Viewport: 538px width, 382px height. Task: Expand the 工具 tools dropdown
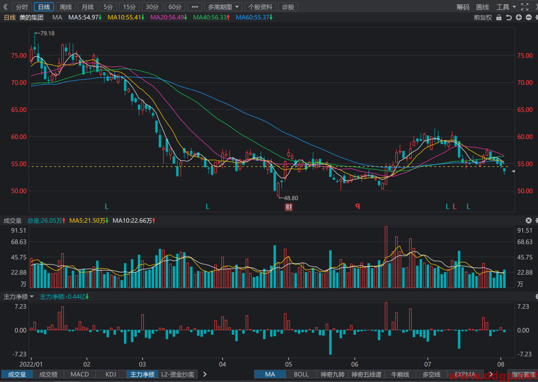(506, 7)
